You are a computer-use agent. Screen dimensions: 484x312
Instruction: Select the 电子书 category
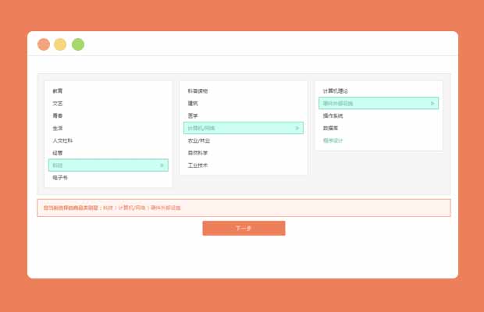(60, 178)
